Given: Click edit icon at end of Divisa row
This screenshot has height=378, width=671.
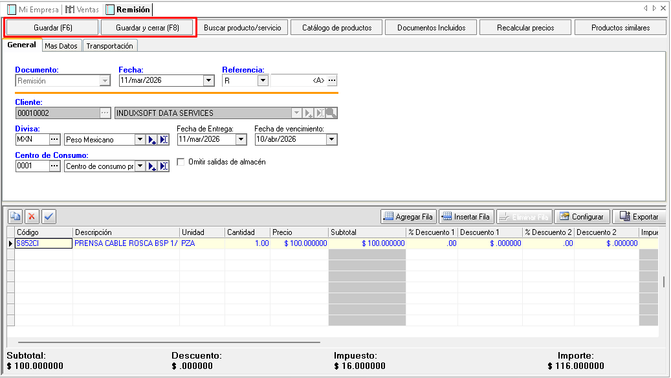Looking at the screenshot, I should [164, 140].
